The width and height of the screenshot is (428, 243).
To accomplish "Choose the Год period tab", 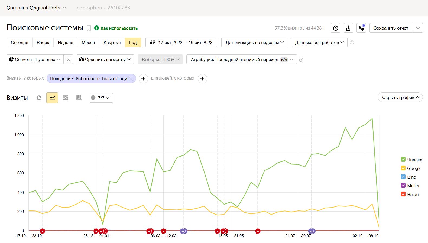I will click(133, 42).
